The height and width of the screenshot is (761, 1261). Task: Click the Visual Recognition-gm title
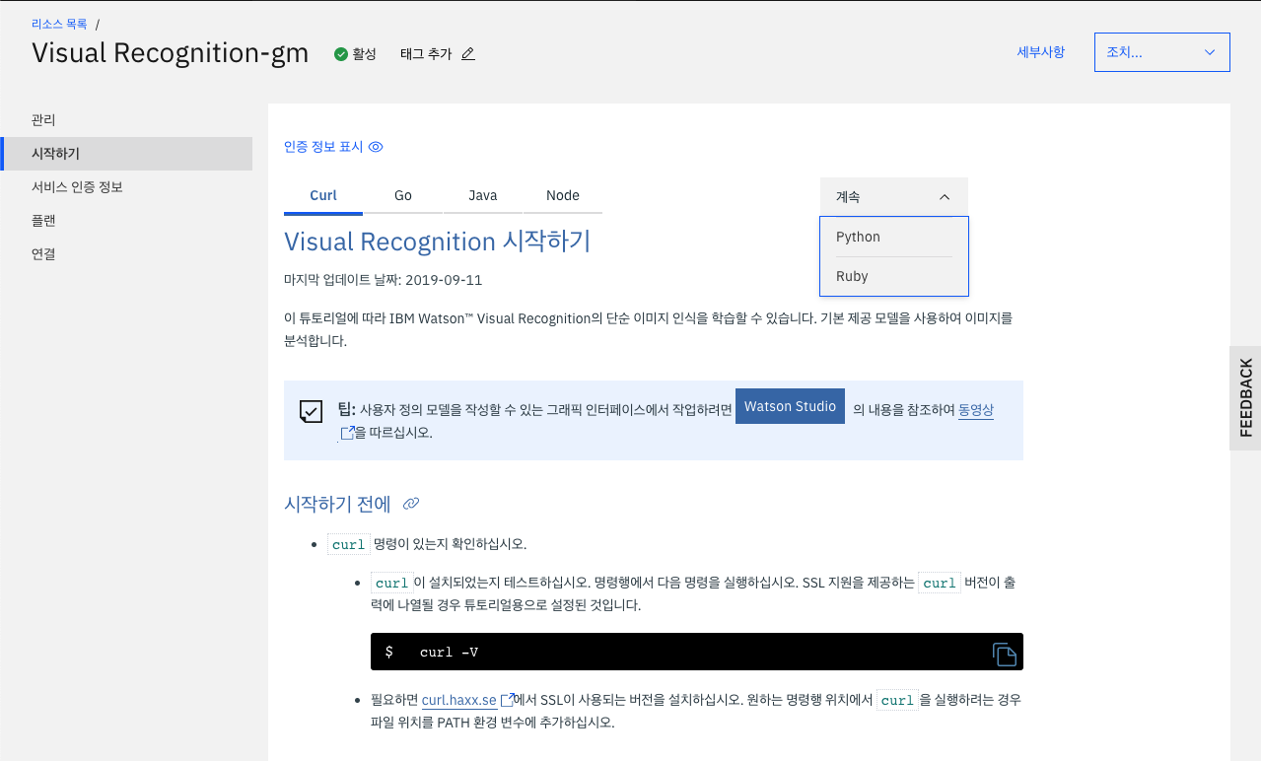pos(171,52)
